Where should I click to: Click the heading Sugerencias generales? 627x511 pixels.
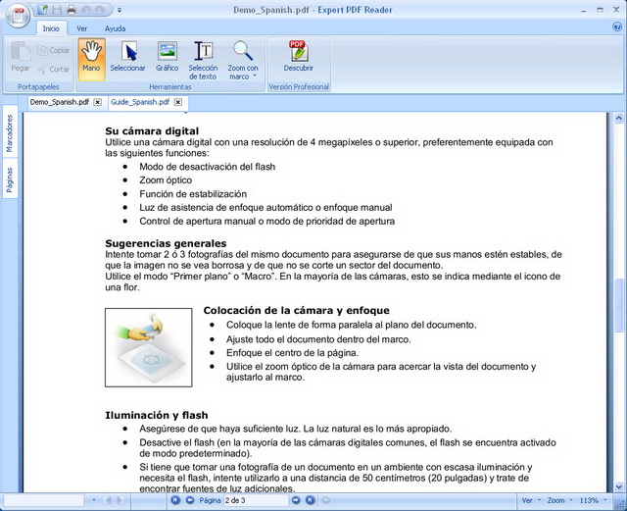(166, 243)
